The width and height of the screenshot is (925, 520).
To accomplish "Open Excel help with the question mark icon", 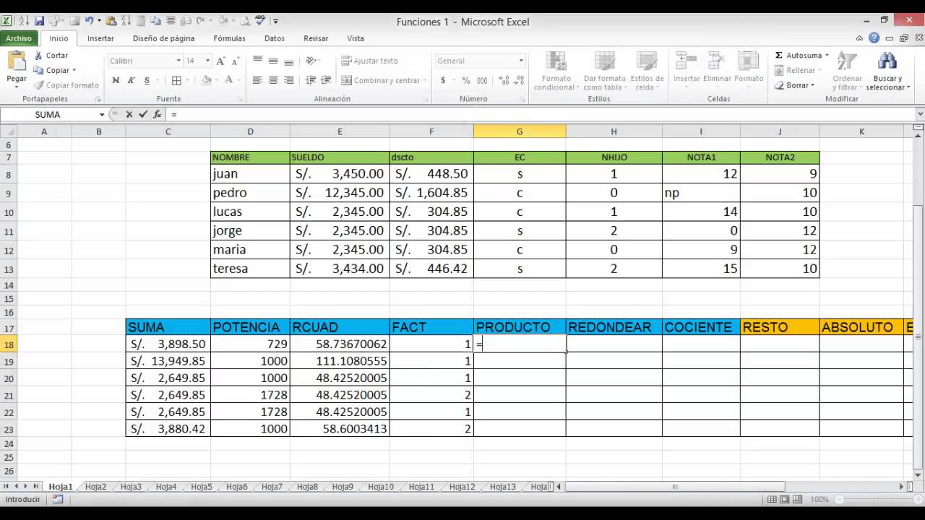I will coord(874,38).
